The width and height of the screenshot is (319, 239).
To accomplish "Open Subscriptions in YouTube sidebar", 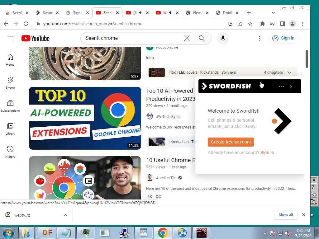I will (x=10, y=106).
